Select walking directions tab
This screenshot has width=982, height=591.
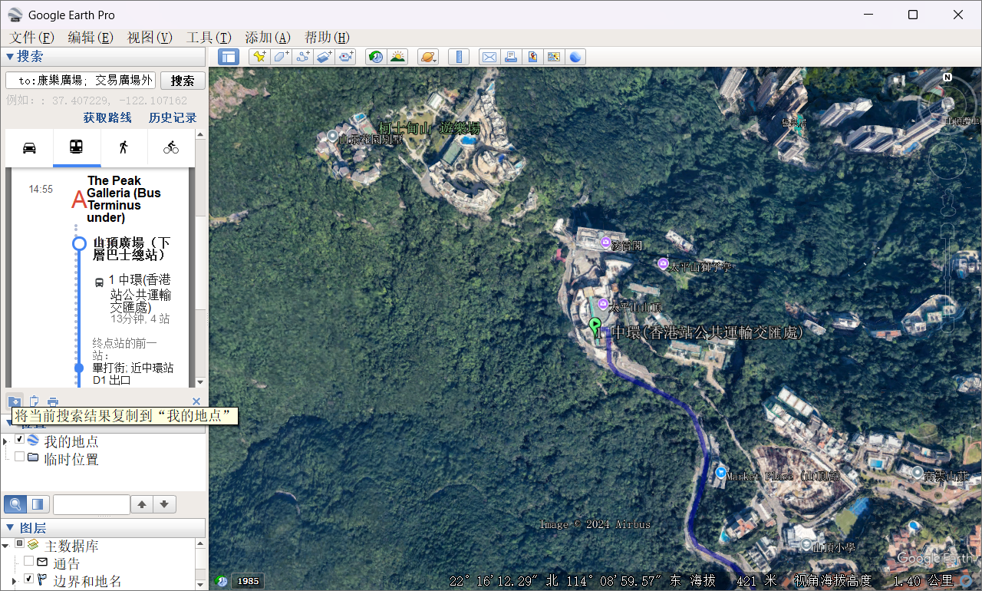[x=124, y=147]
